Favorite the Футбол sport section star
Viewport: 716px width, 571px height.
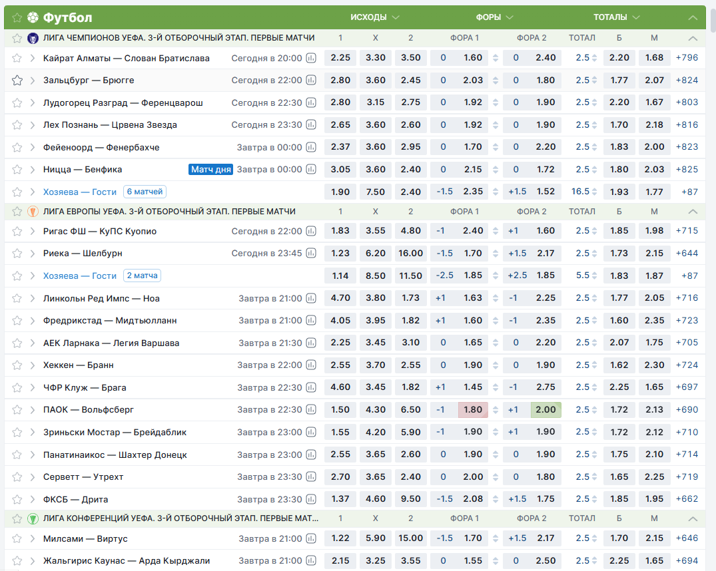coord(17,18)
